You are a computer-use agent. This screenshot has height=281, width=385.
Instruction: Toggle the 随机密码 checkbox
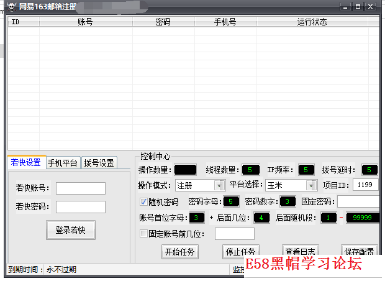pos(143,202)
